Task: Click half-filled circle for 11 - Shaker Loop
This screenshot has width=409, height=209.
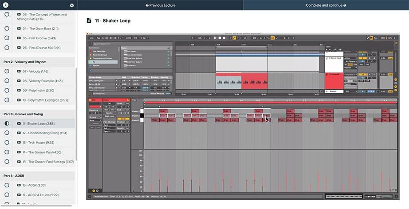Action: click(7, 123)
